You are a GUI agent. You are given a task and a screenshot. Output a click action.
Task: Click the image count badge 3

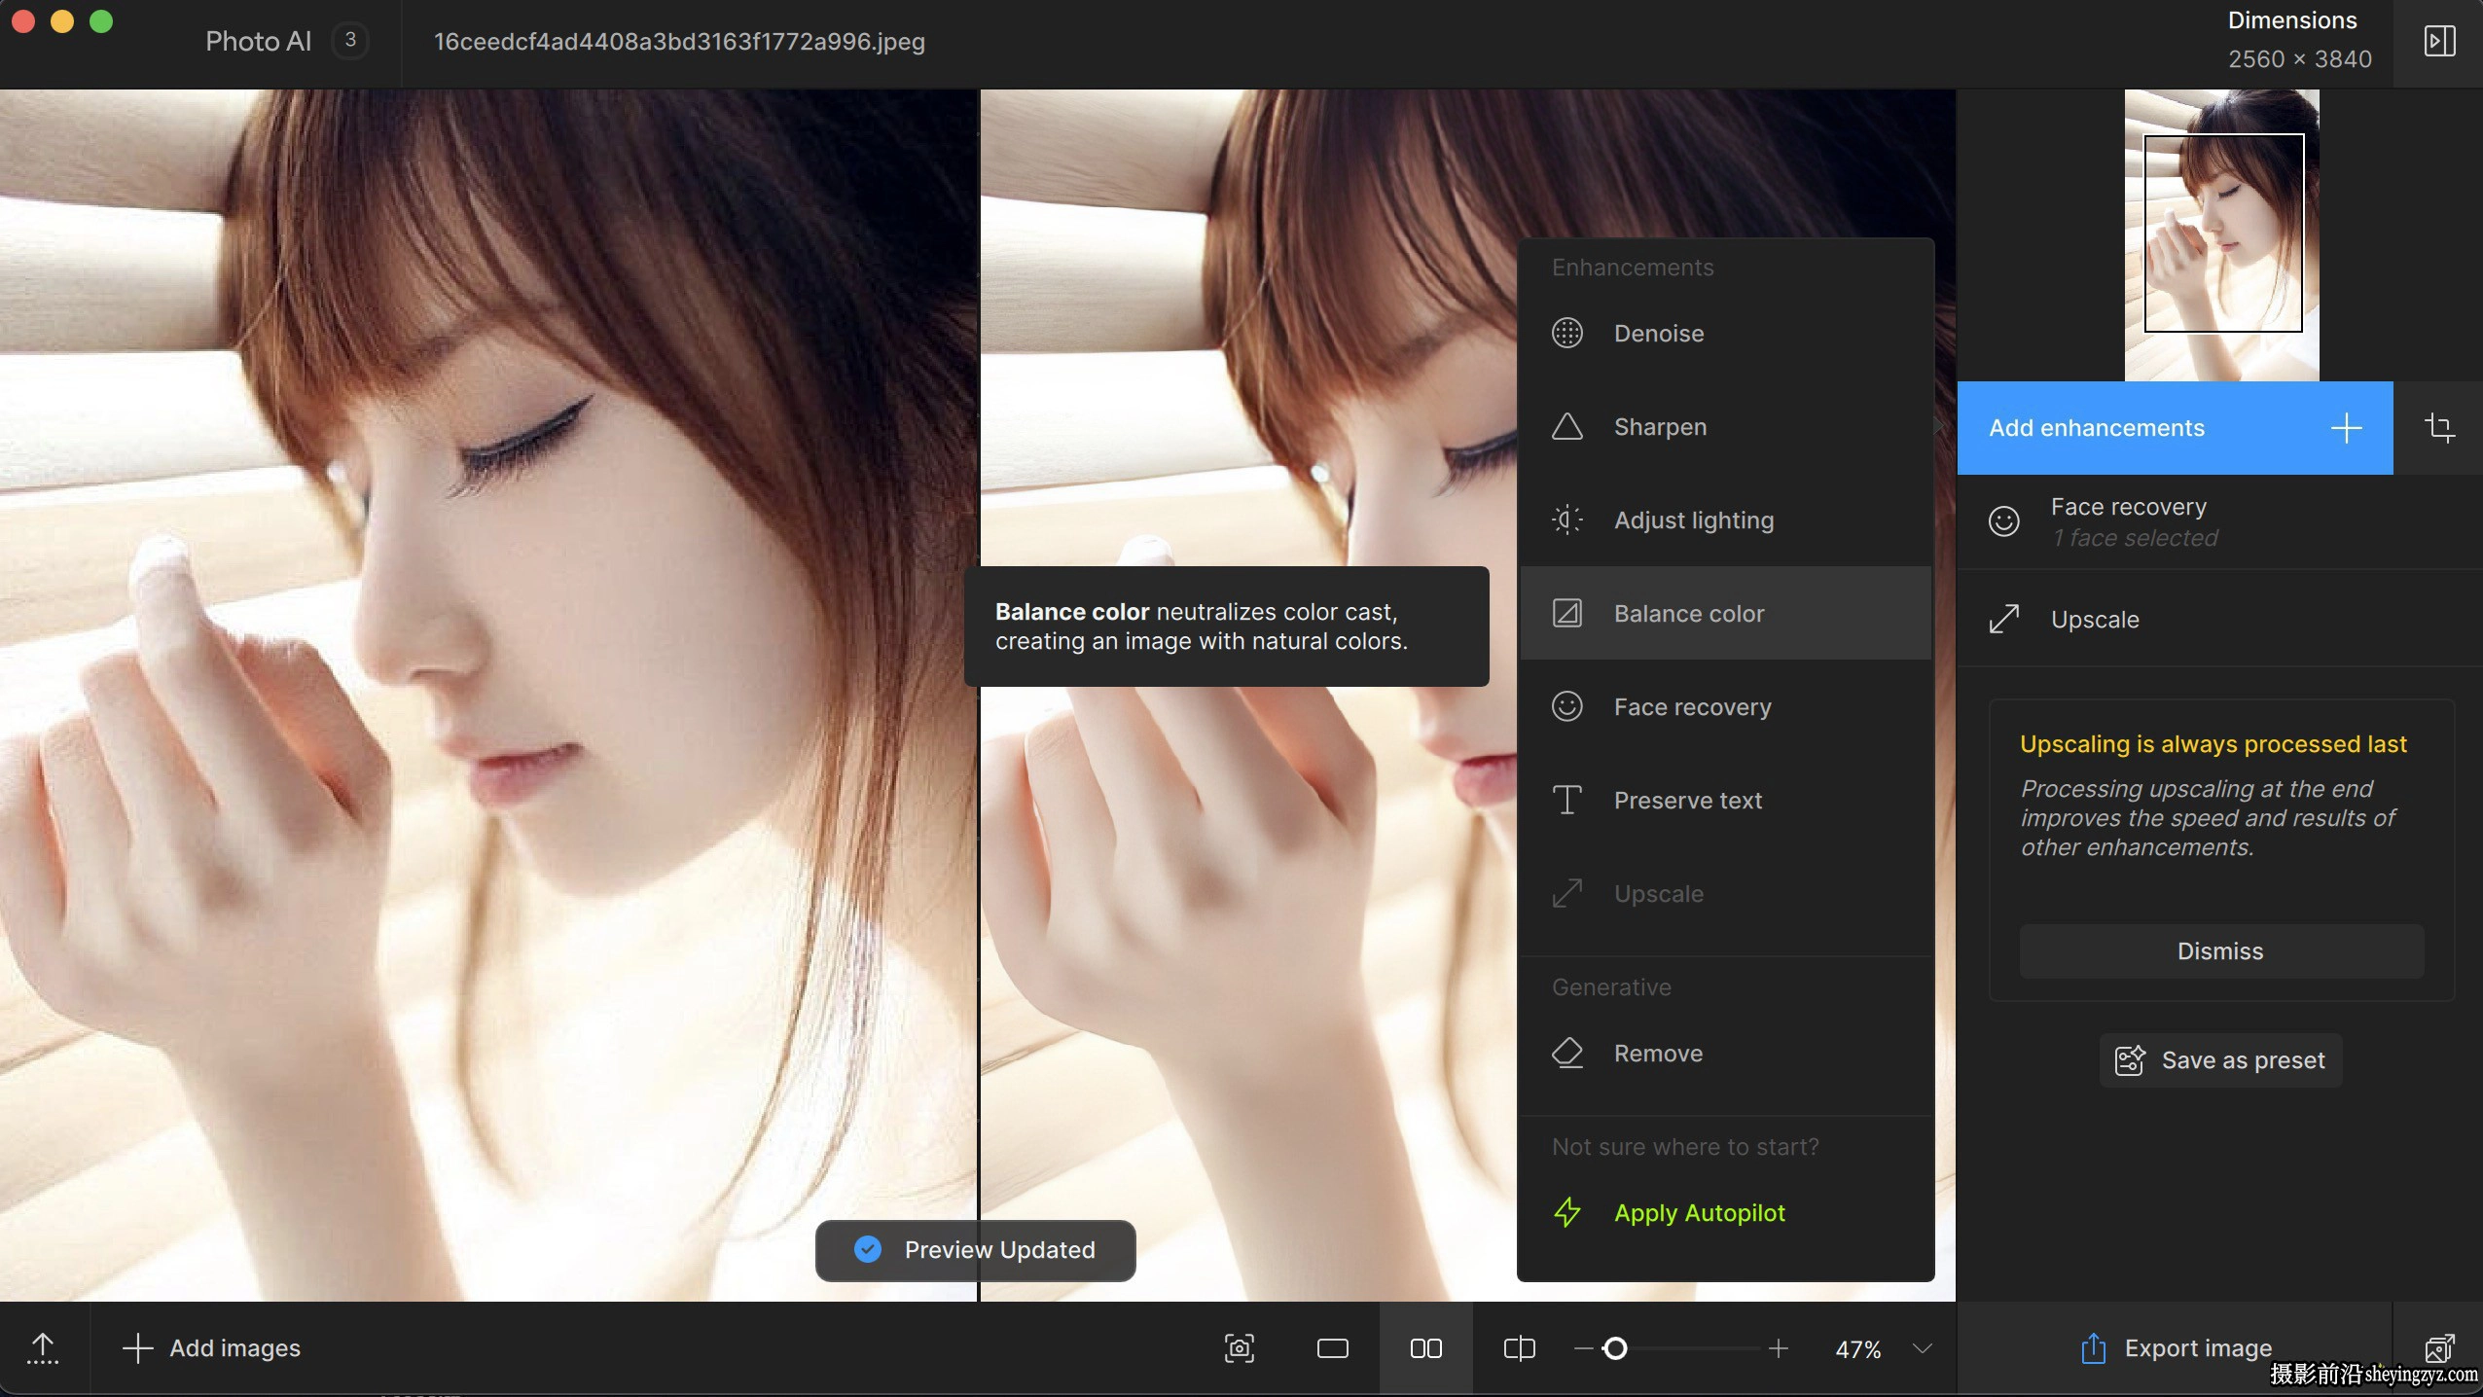[350, 41]
